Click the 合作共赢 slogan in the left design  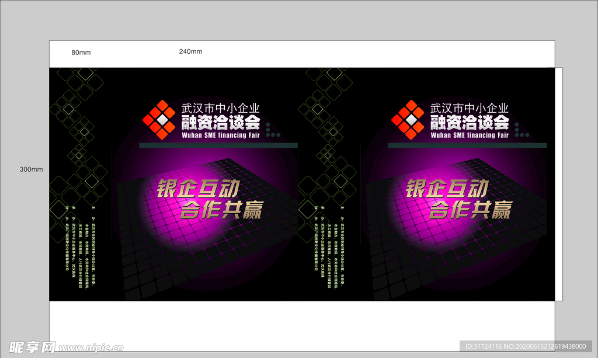click(x=221, y=210)
